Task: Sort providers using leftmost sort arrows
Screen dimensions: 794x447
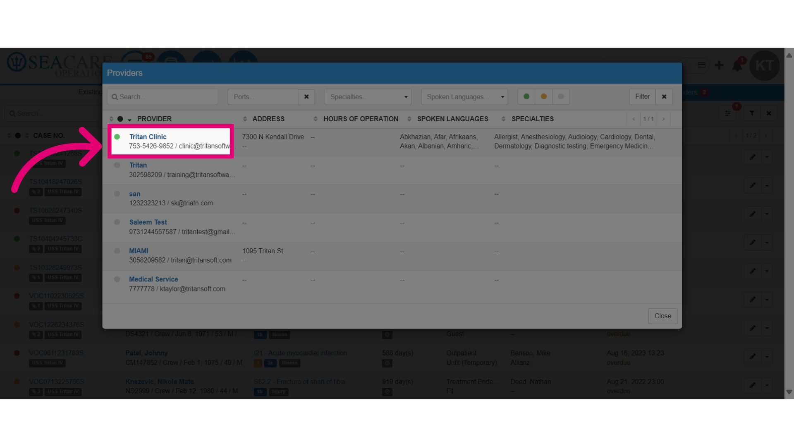Action: pyautogui.click(x=111, y=119)
